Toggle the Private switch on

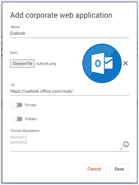[x=17, y=105]
